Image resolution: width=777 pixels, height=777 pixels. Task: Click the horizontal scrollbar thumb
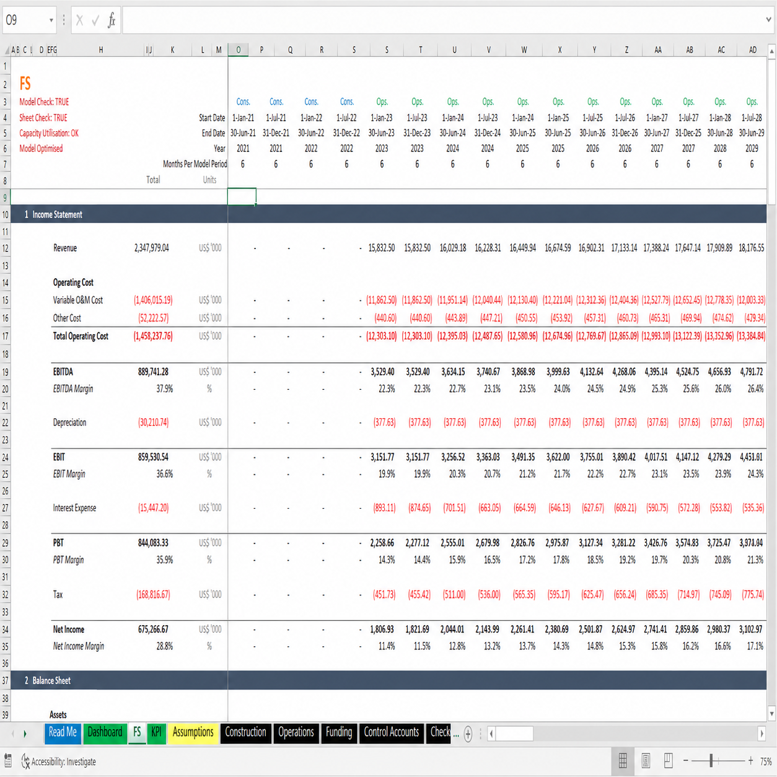(514, 734)
